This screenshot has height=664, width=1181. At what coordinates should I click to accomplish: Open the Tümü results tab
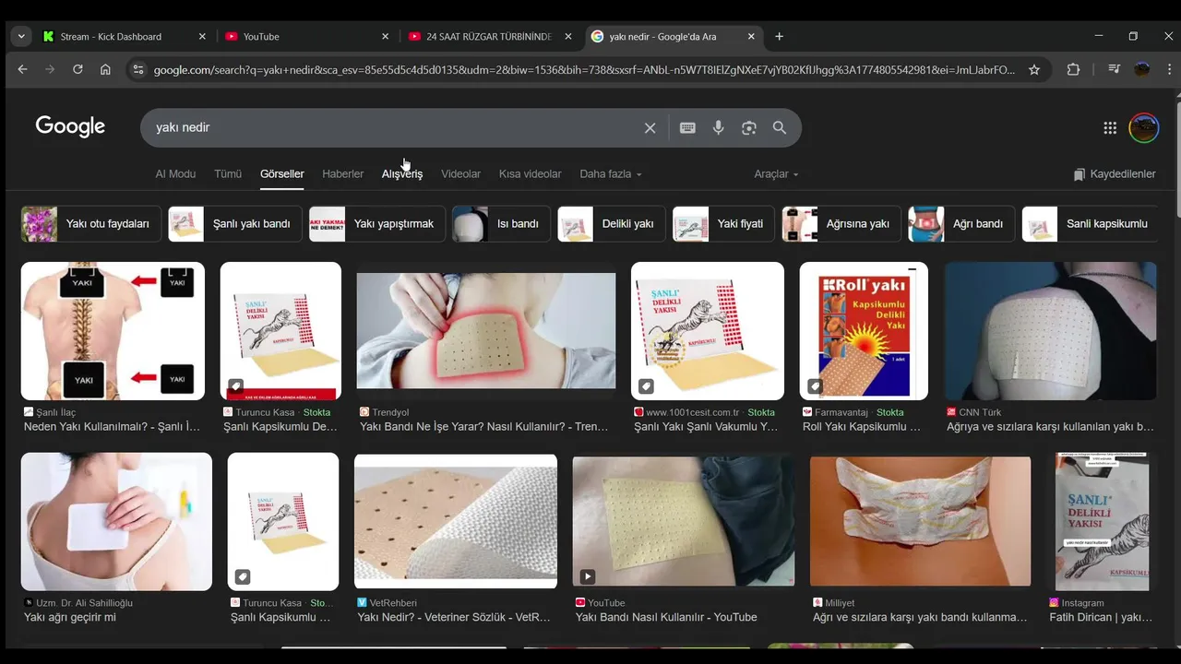[228, 173]
